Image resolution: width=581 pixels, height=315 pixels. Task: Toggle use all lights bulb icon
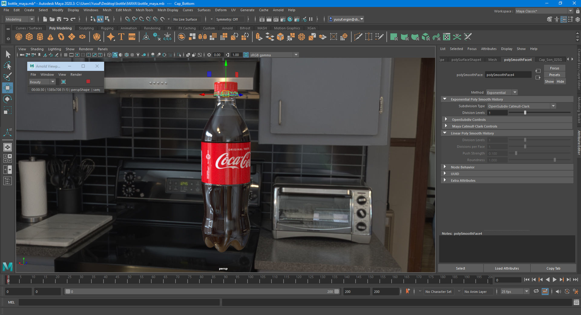click(138, 55)
